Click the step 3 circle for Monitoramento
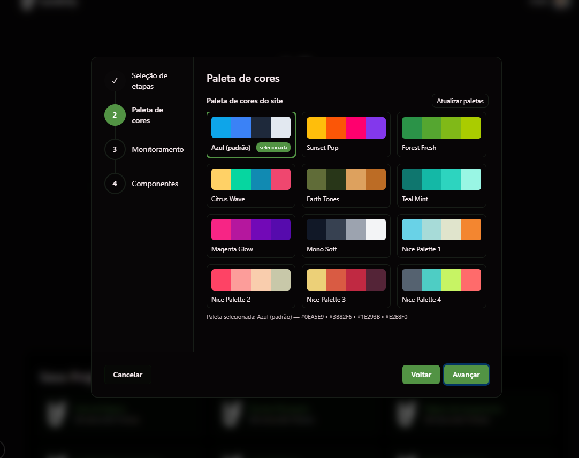579x458 pixels. 115,149
